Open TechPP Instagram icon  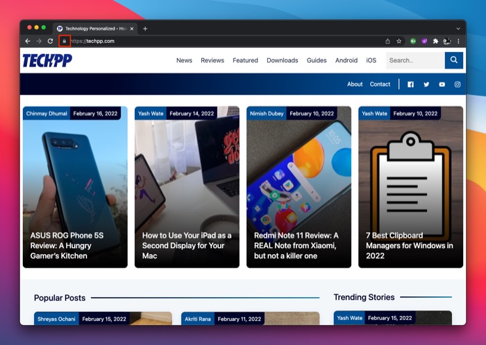pos(458,85)
